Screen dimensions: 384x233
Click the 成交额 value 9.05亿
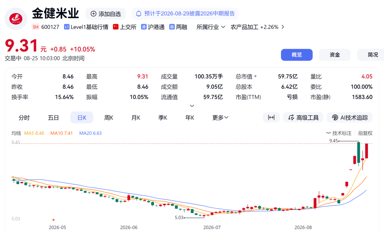[x=214, y=87]
